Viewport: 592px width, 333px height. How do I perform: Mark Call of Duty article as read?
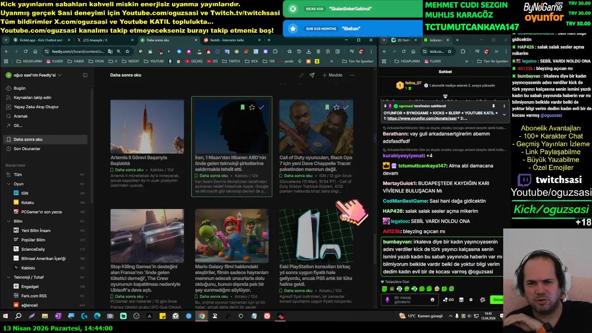(346, 107)
